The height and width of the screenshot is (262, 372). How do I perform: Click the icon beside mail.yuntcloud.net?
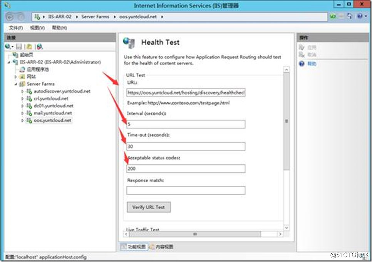pyautogui.click(x=29, y=113)
